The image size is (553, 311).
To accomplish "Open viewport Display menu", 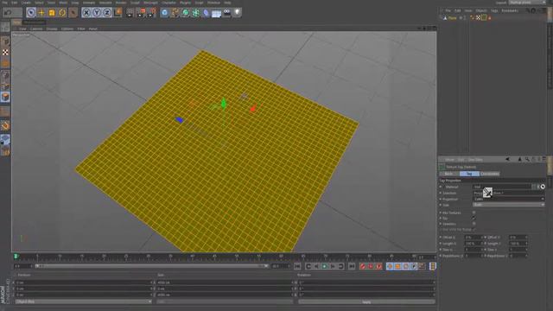I will 52,29.
